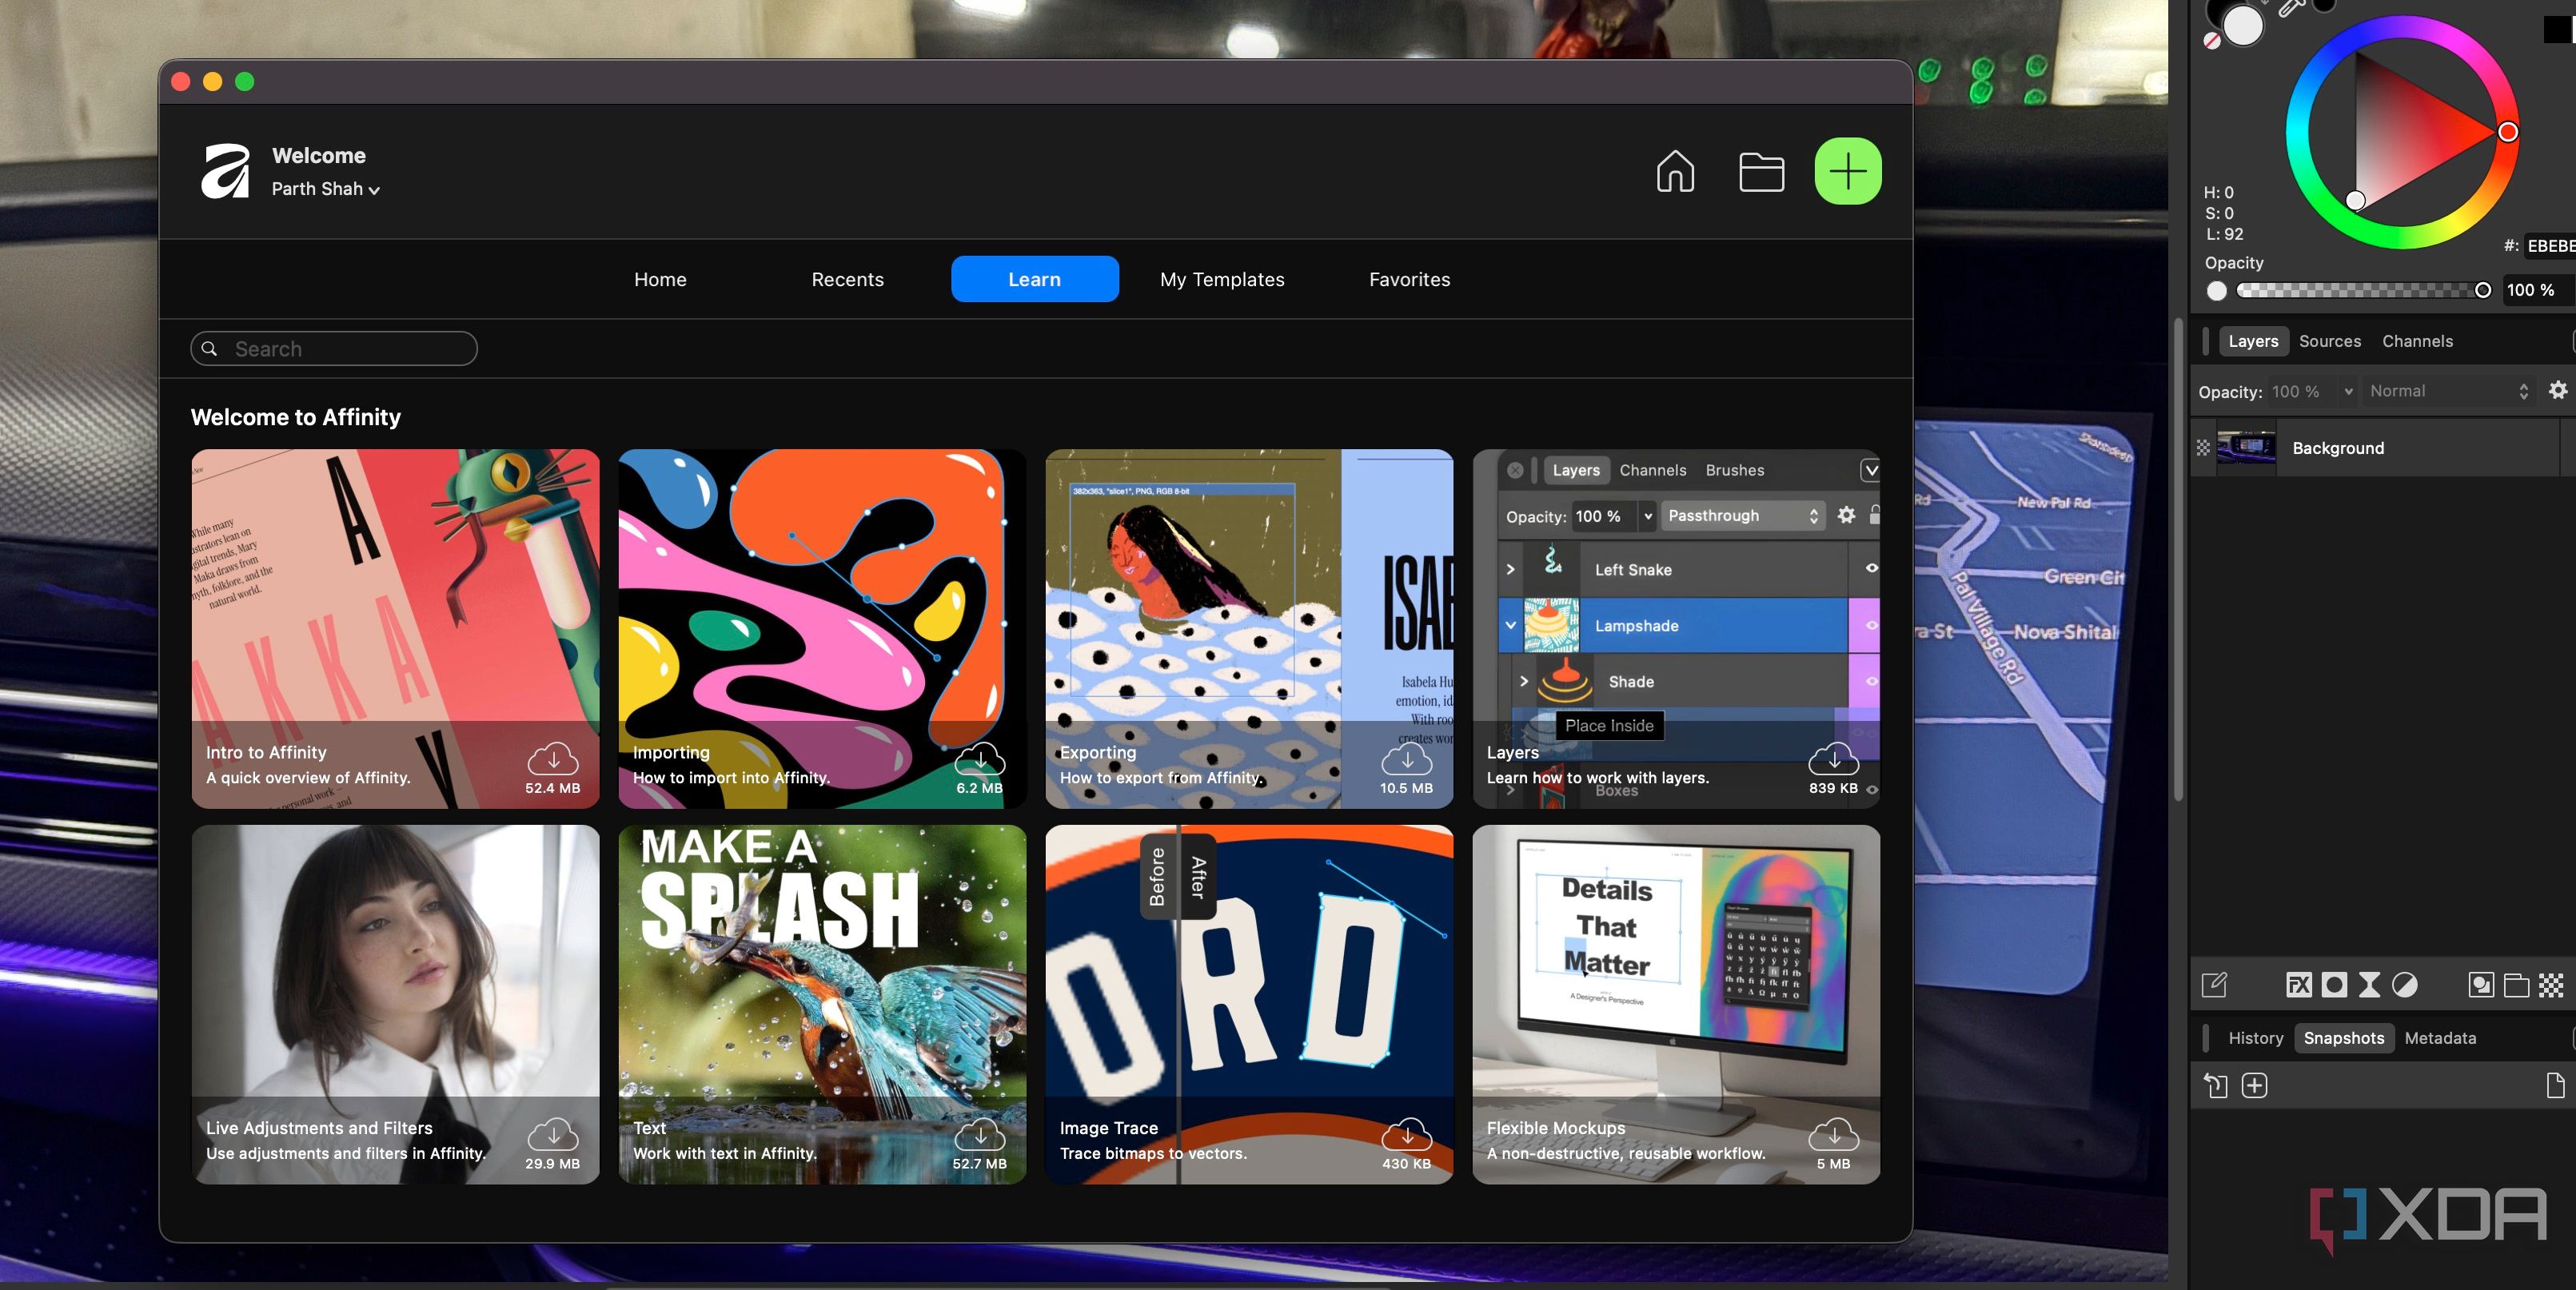Switch to the Recents tab
The width and height of the screenshot is (2576, 1290).
coord(847,279)
